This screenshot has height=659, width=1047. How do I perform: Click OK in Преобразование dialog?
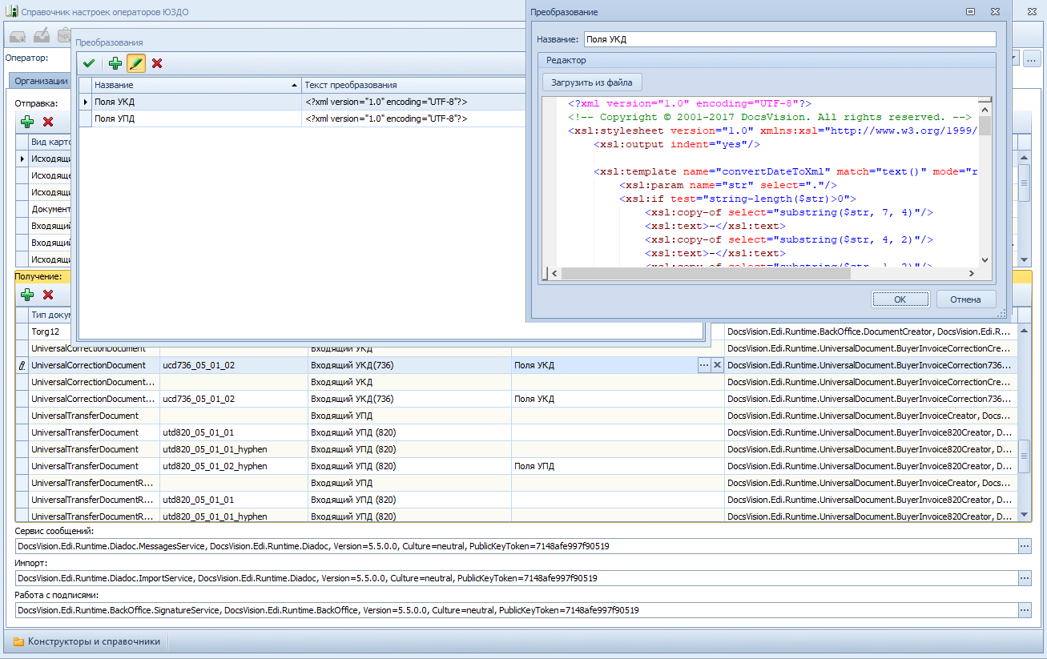point(900,299)
